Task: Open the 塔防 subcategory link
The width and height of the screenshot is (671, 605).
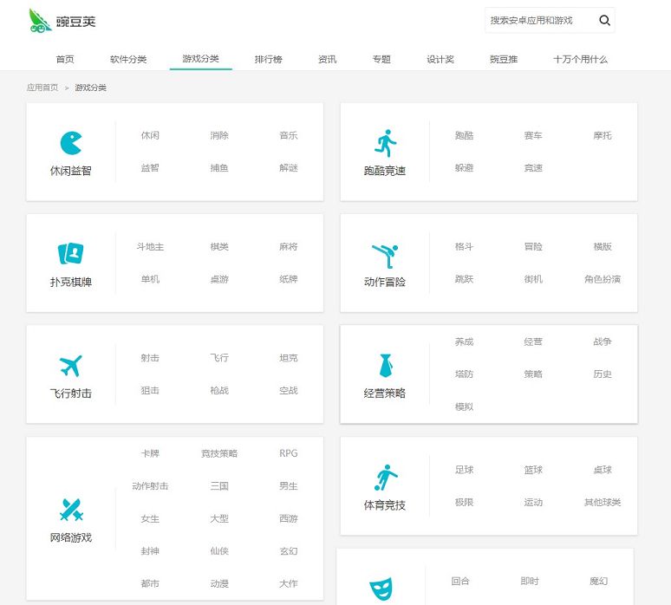Action: pos(464,374)
